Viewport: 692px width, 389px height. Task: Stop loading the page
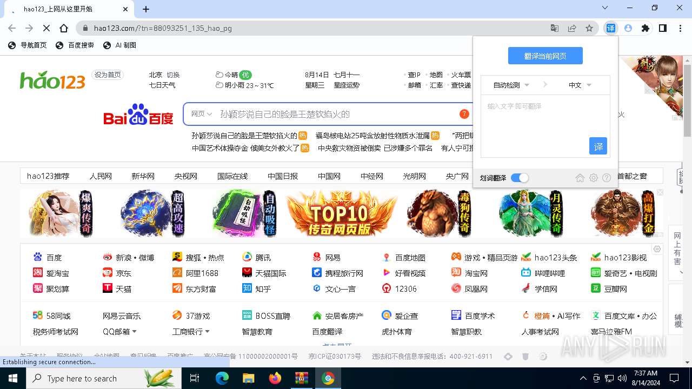[46, 28]
